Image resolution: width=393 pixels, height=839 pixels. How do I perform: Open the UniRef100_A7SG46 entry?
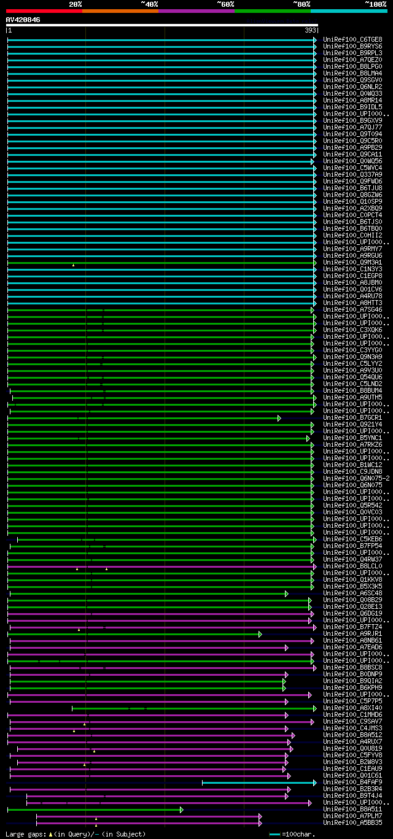(x=352, y=309)
